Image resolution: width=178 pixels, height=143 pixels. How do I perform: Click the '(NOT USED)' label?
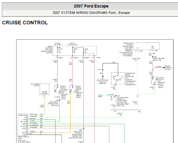(100, 96)
